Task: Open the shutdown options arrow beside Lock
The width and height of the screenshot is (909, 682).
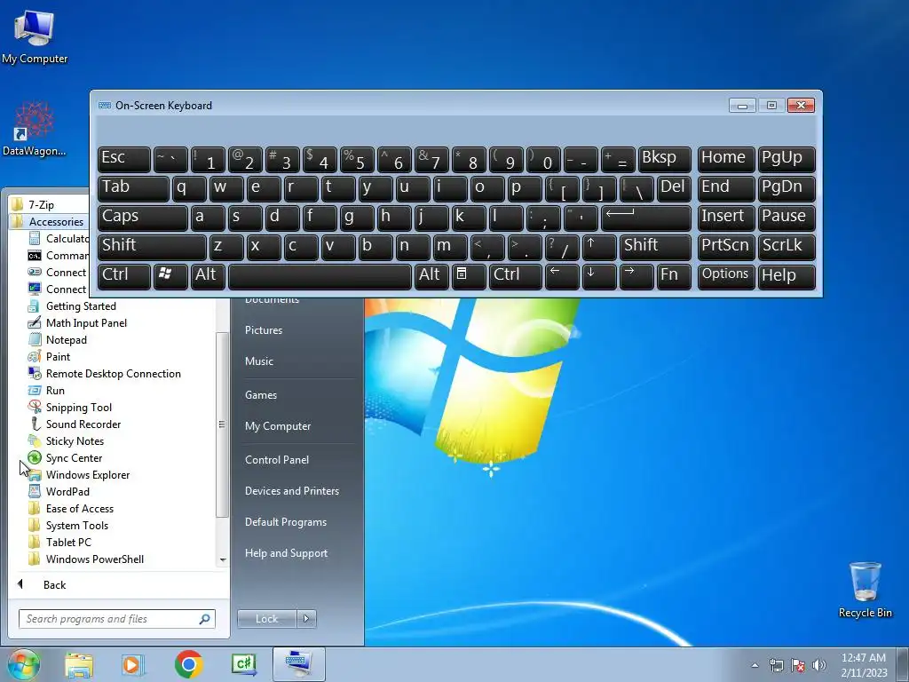Action: 306,619
